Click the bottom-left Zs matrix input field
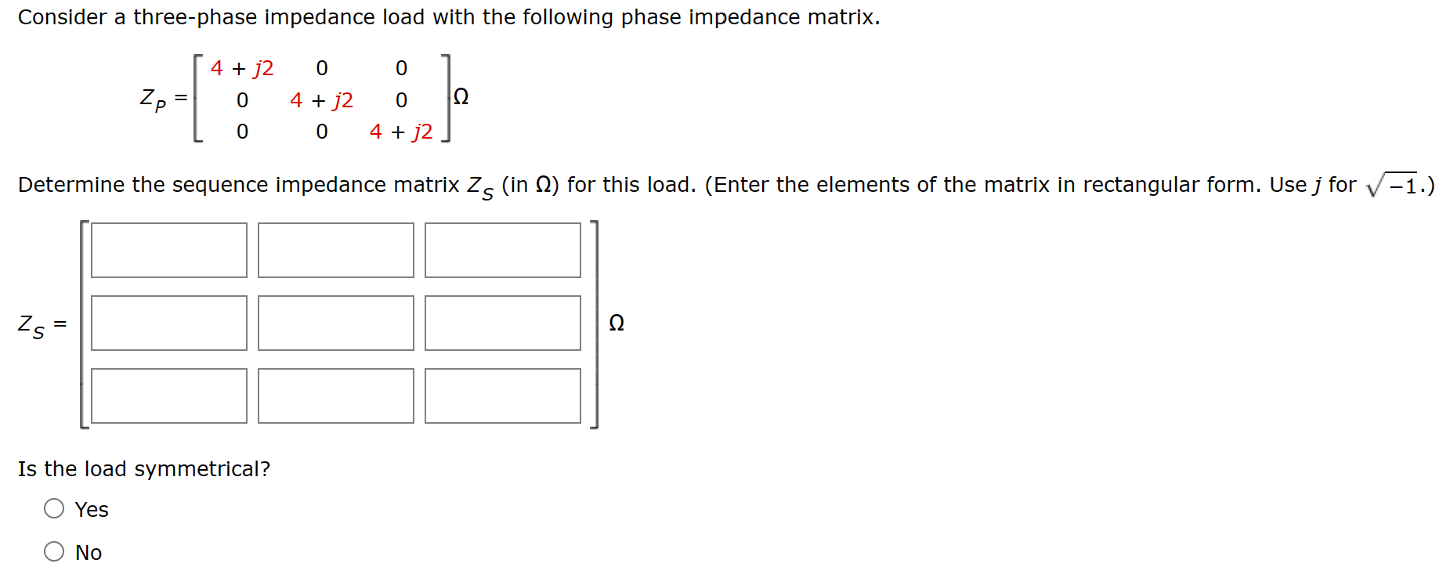1443x578 pixels. tap(169, 396)
